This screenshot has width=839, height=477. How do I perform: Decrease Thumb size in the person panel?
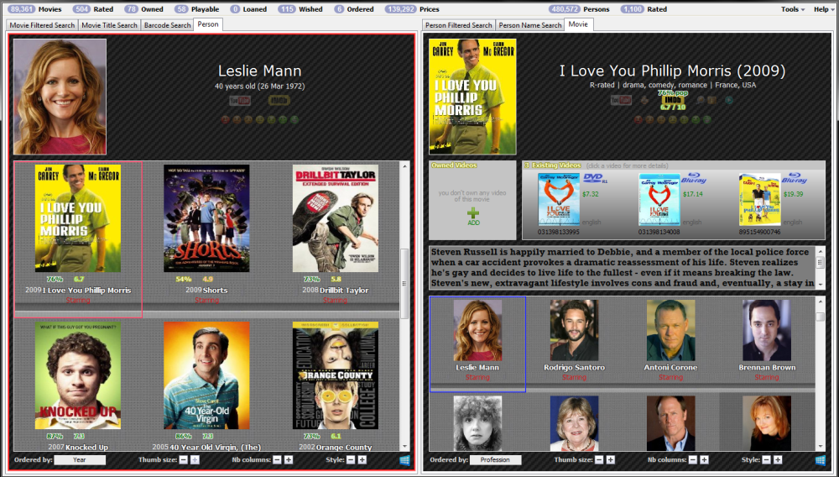coord(184,460)
